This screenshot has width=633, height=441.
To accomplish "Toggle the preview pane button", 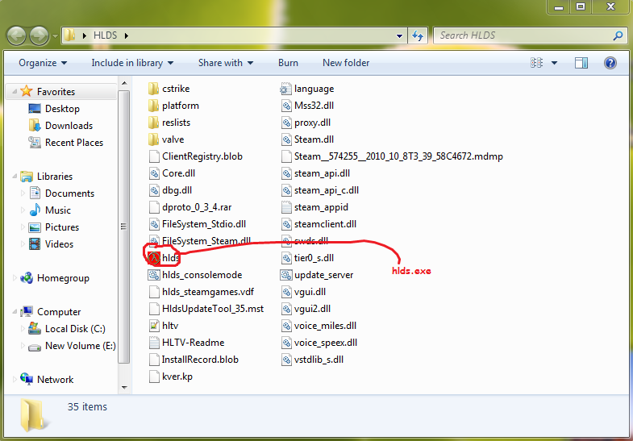I will pyautogui.click(x=581, y=63).
